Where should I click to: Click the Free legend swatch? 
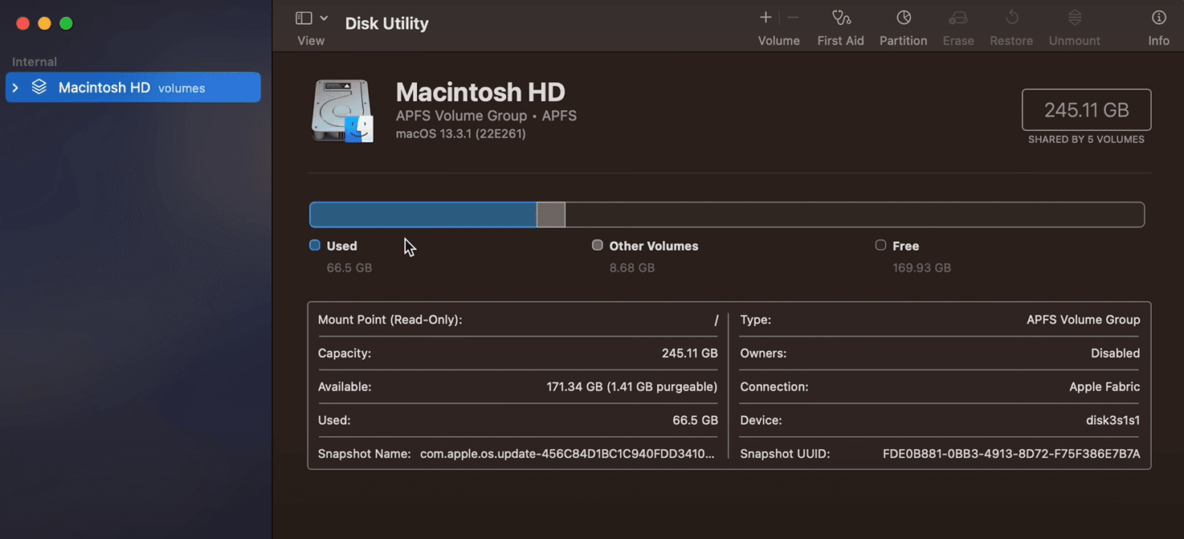coord(880,246)
